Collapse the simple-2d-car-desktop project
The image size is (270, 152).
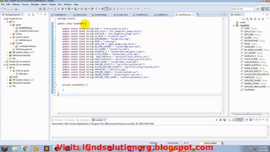pos(4,65)
